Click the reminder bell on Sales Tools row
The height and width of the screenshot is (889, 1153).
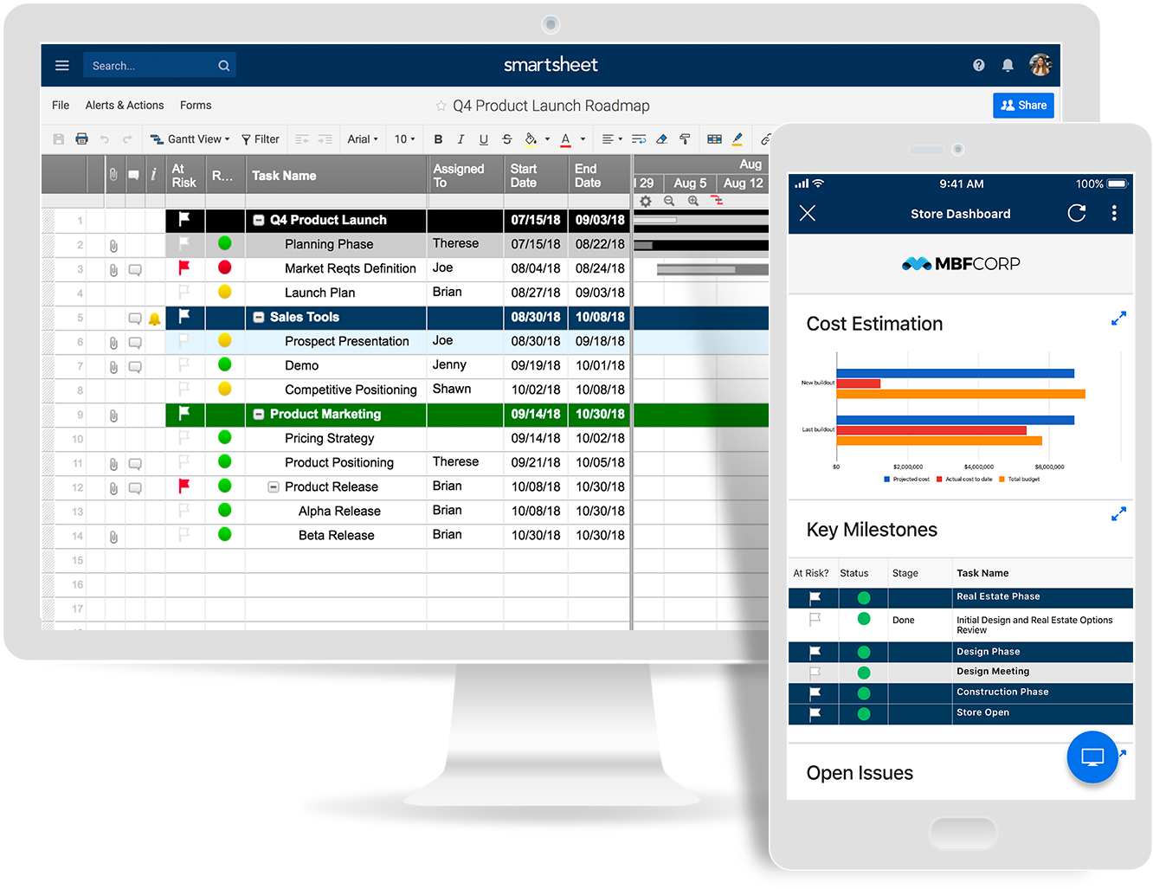click(154, 319)
